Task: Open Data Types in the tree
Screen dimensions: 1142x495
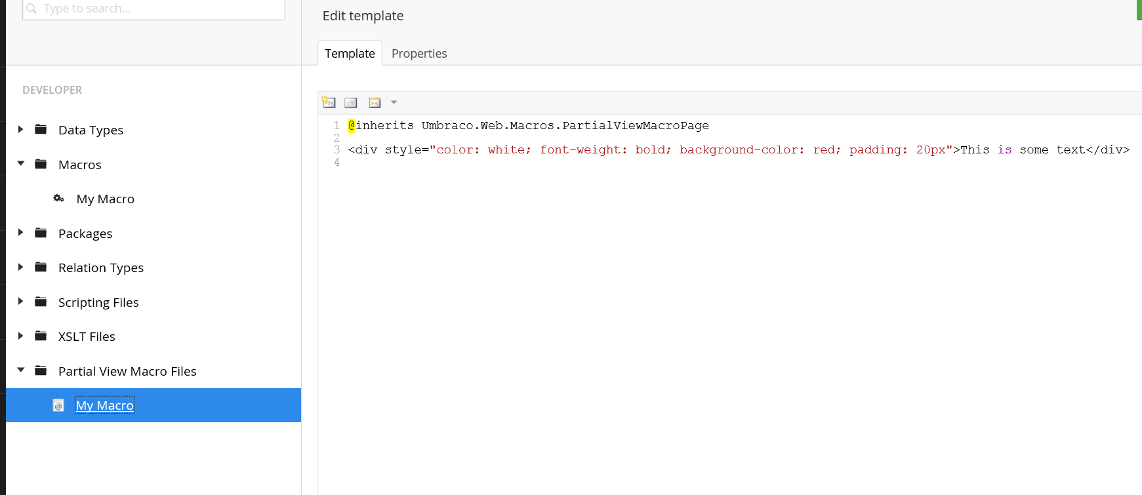Action: coord(91,130)
